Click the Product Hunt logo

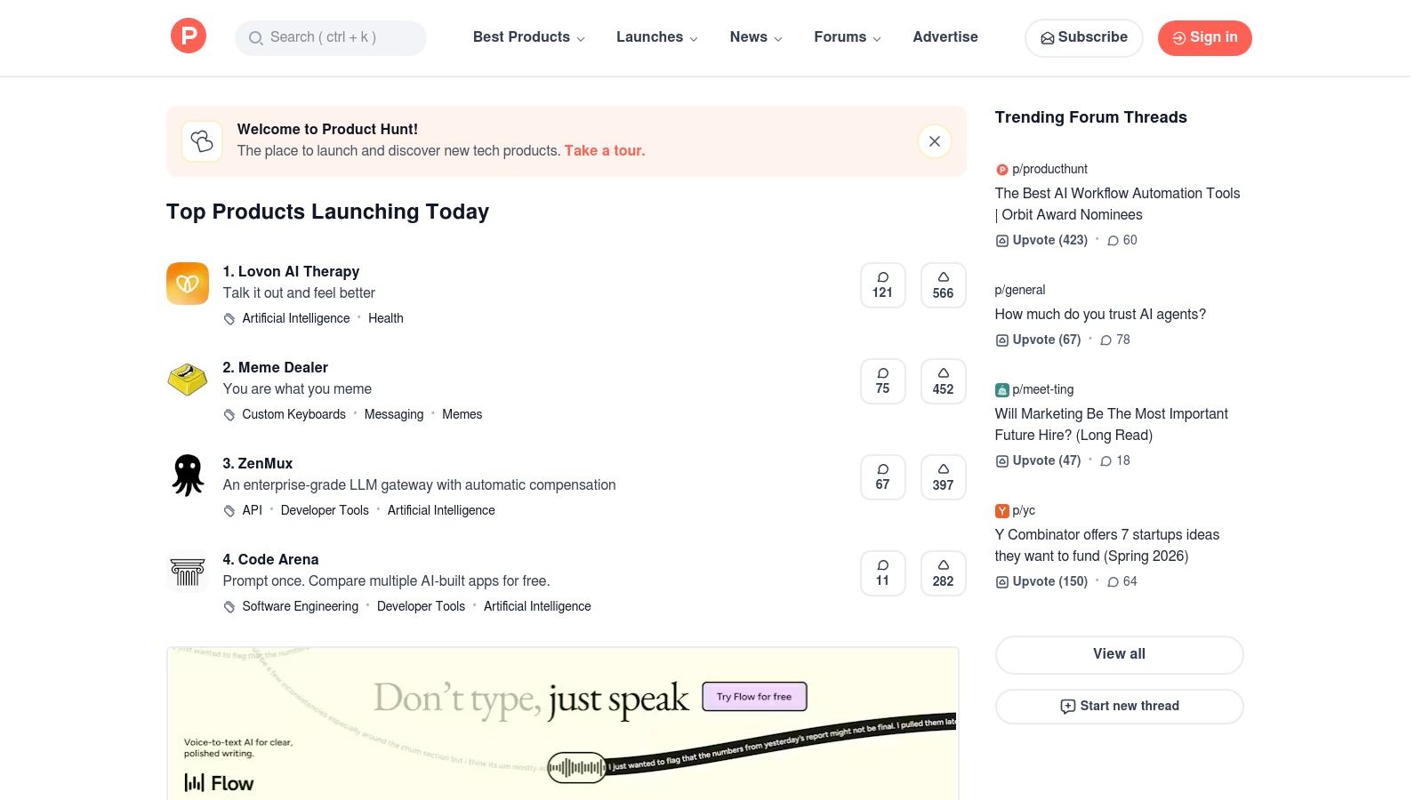pyautogui.click(x=188, y=36)
